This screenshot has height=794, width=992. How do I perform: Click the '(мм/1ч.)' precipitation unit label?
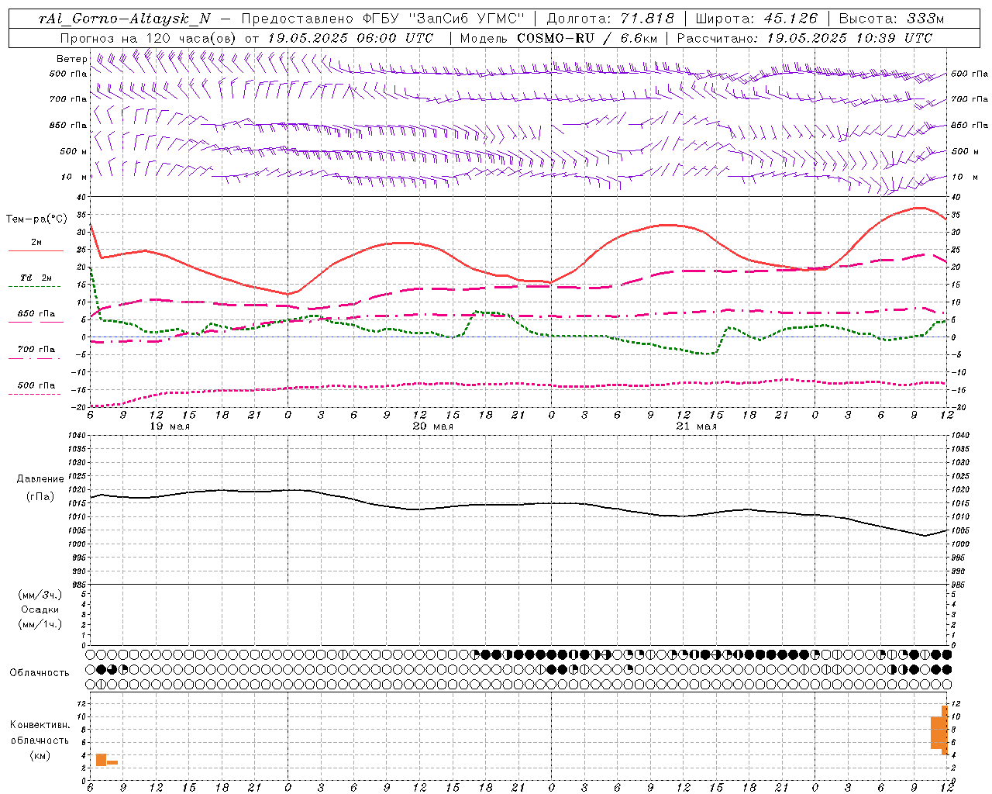coord(40,624)
